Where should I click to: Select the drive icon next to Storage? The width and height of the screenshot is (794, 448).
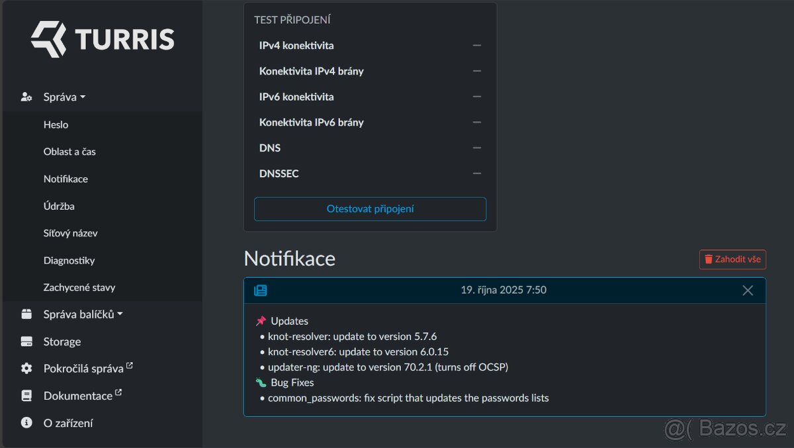tap(25, 341)
